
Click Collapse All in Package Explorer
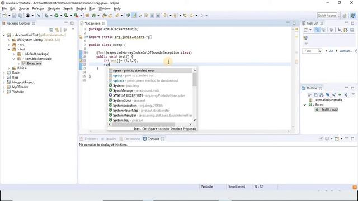[x=51, y=30]
